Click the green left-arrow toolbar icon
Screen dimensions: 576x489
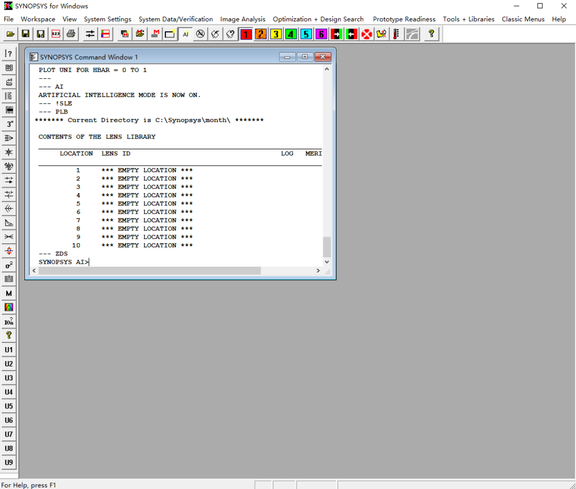(351, 34)
